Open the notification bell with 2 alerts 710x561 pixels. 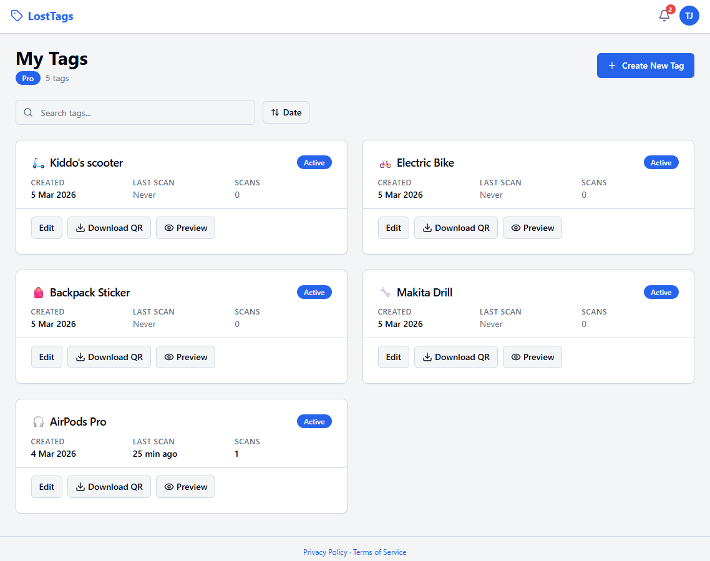[664, 16]
